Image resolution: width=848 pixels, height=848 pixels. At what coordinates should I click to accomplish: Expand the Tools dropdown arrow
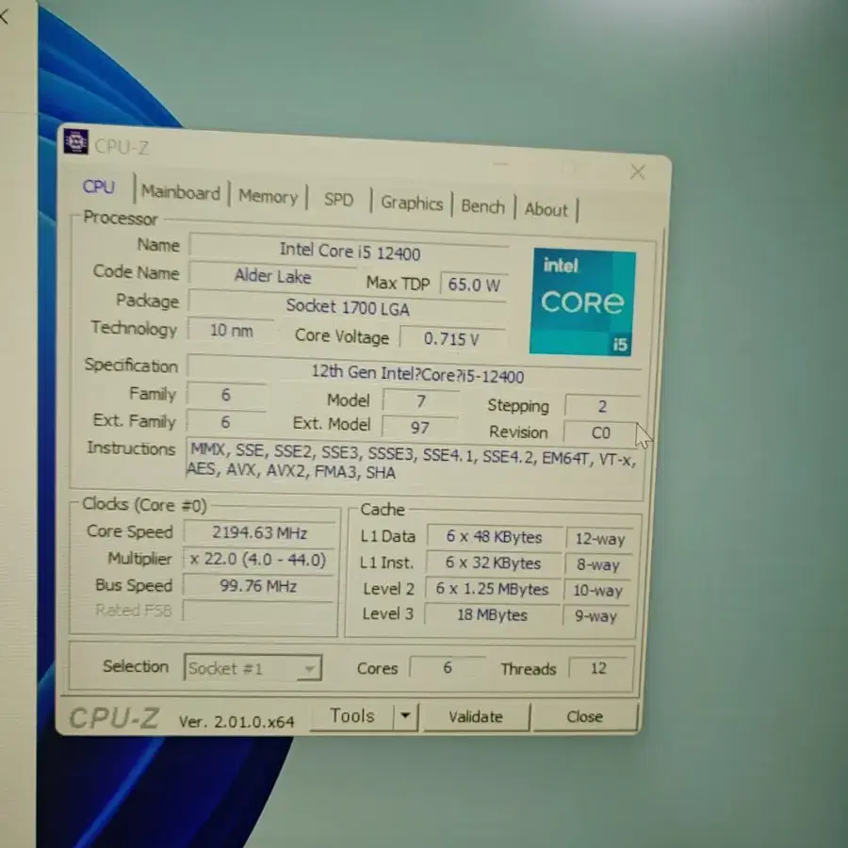[x=405, y=716]
